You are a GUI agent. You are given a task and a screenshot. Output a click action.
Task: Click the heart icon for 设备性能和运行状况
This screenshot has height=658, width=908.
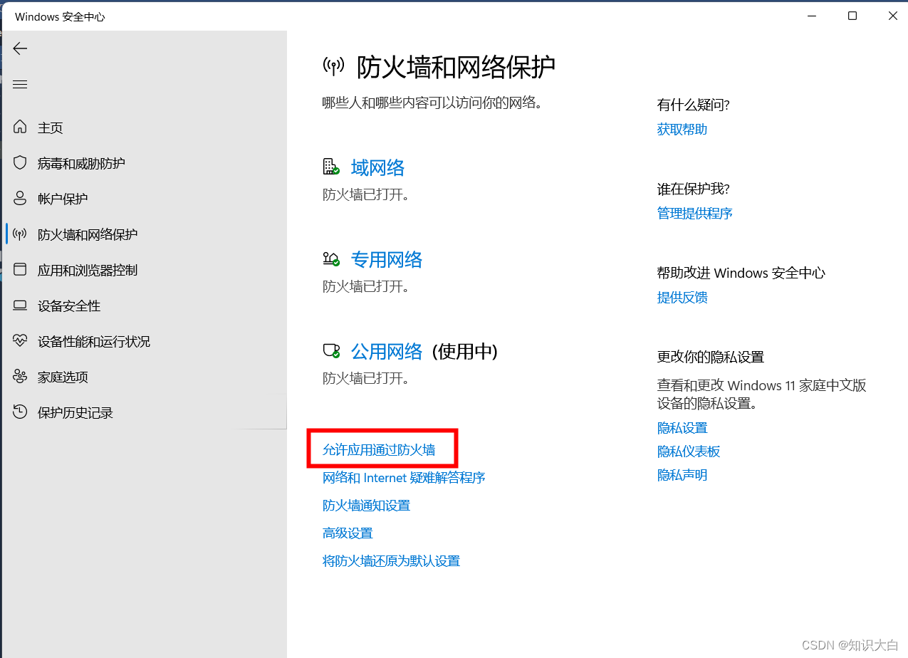tap(20, 341)
